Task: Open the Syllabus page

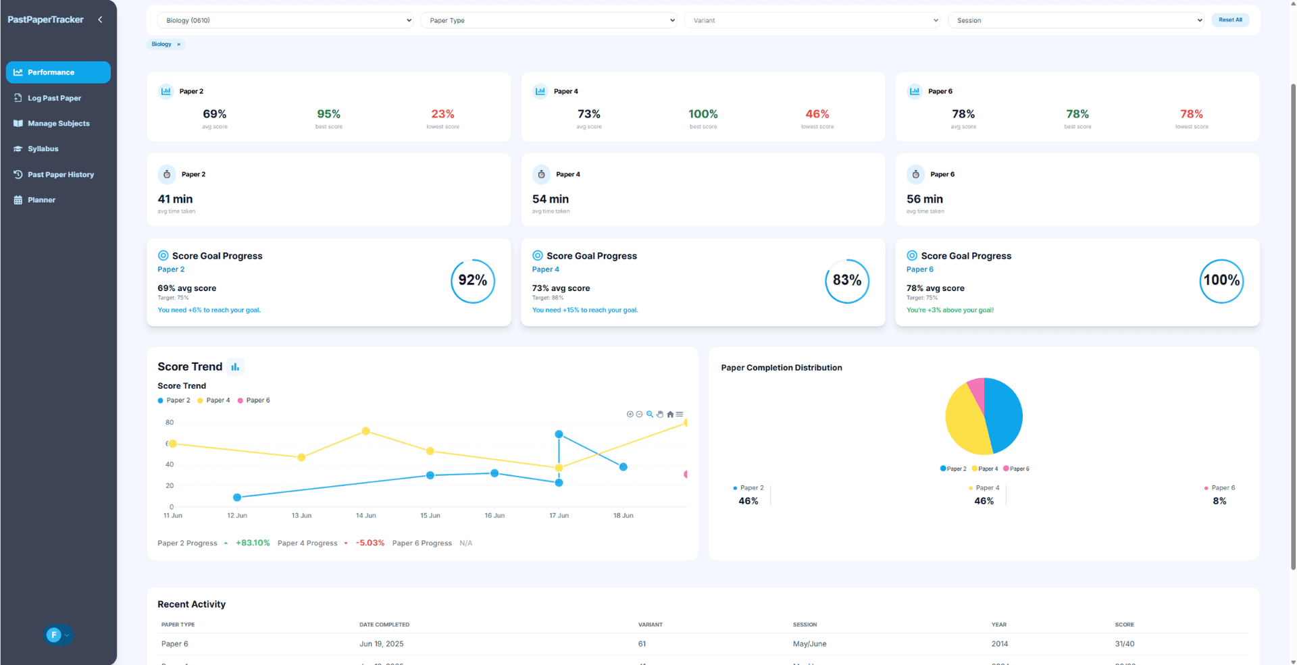Action: 43,149
